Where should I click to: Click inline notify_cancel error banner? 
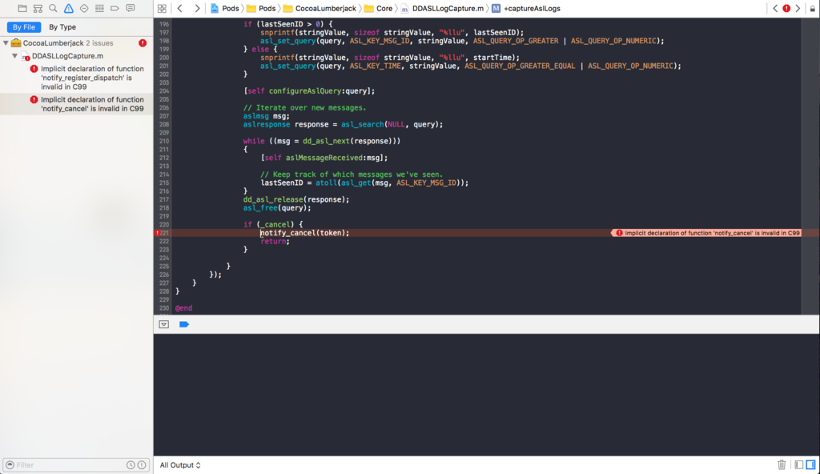tap(706, 233)
